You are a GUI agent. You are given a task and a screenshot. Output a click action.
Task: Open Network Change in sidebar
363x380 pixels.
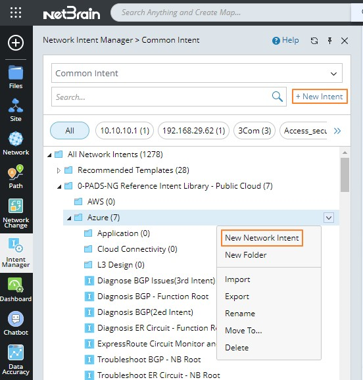(16, 213)
